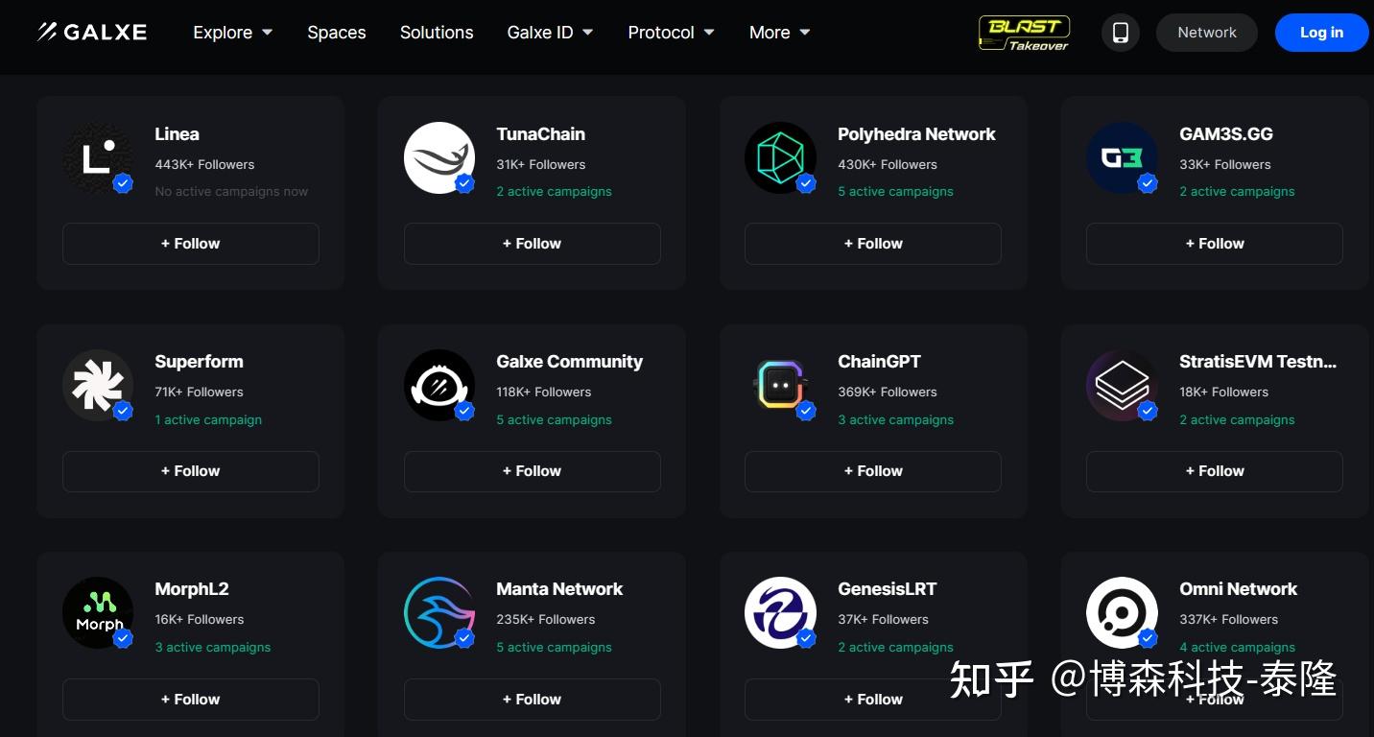
Task: Open the MorphL2 logo
Action: pyautogui.click(x=98, y=612)
